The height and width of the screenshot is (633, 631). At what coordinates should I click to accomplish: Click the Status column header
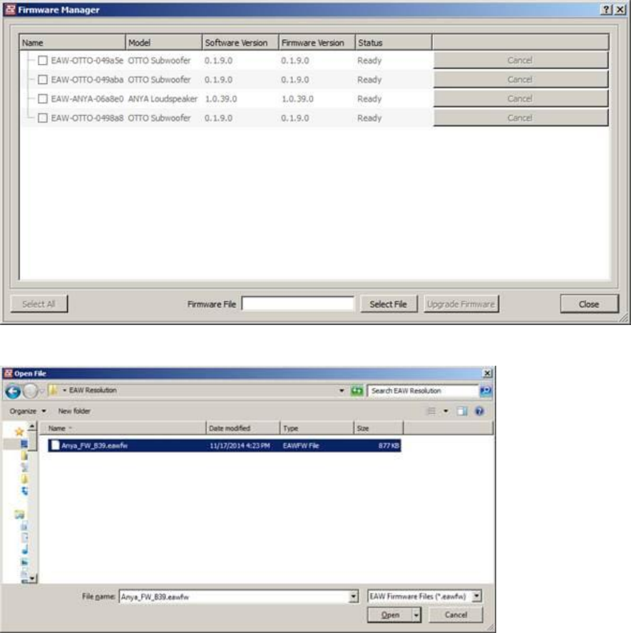tap(394, 42)
